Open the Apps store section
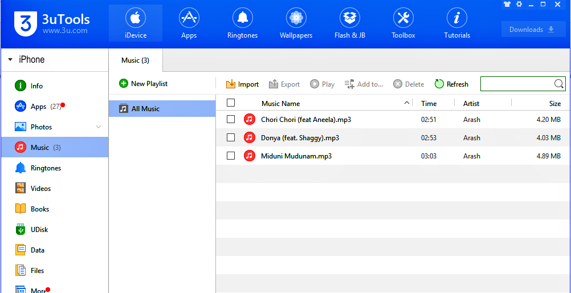 tap(189, 23)
